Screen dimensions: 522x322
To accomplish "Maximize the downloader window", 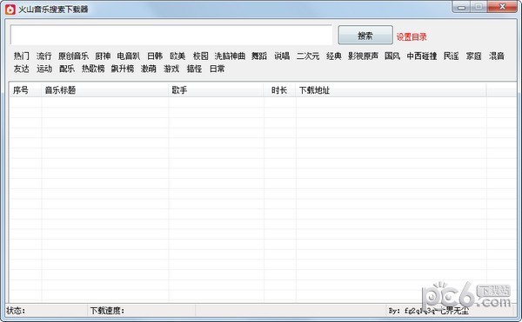I will pyautogui.click(x=478, y=7).
